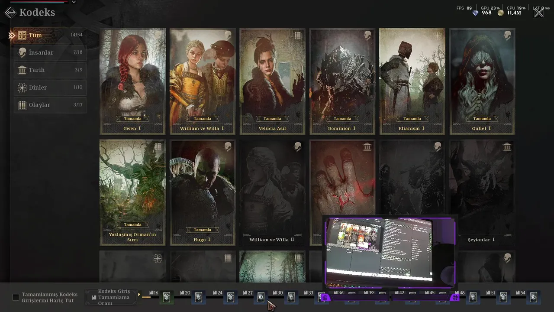Click the head icon next to İnsanlar
Viewport: 554px width, 312px height.
coord(22,52)
